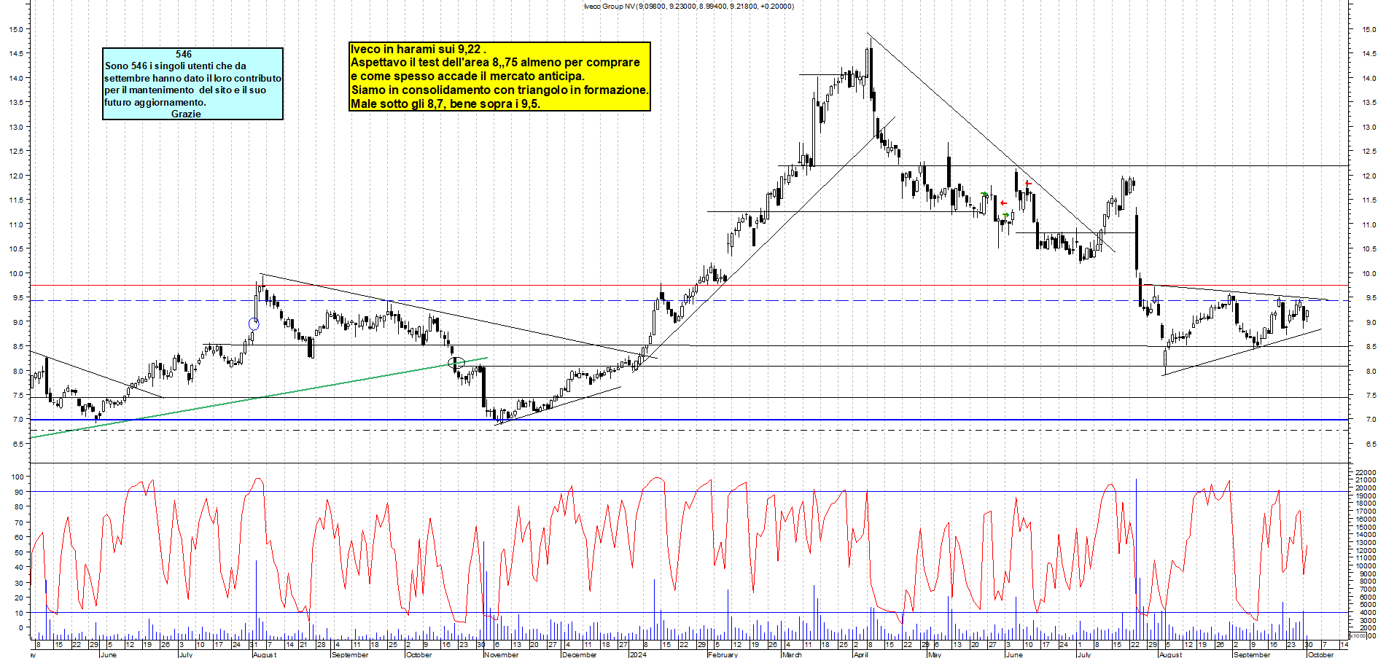The width and height of the screenshot is (1378, 658).
Task: Select the '546' heading in the cyan box
Action: pos(184,54)
